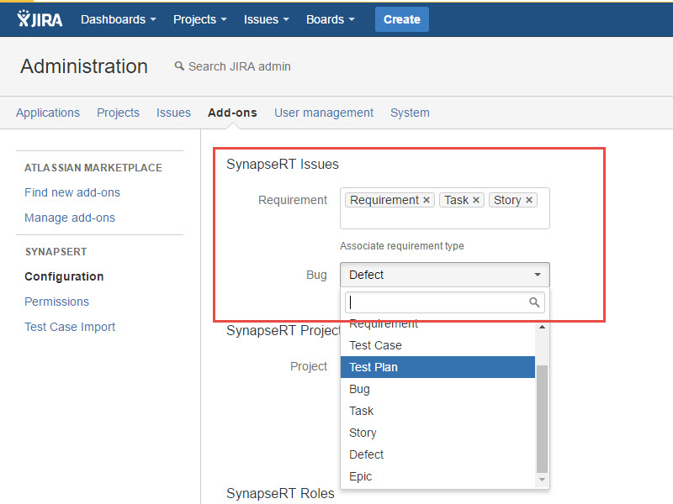The height and width of the screenshot is (504, 673).
Task: Open the Find new add-ons link
Action: pyautogui.click(x=72, y=192)
